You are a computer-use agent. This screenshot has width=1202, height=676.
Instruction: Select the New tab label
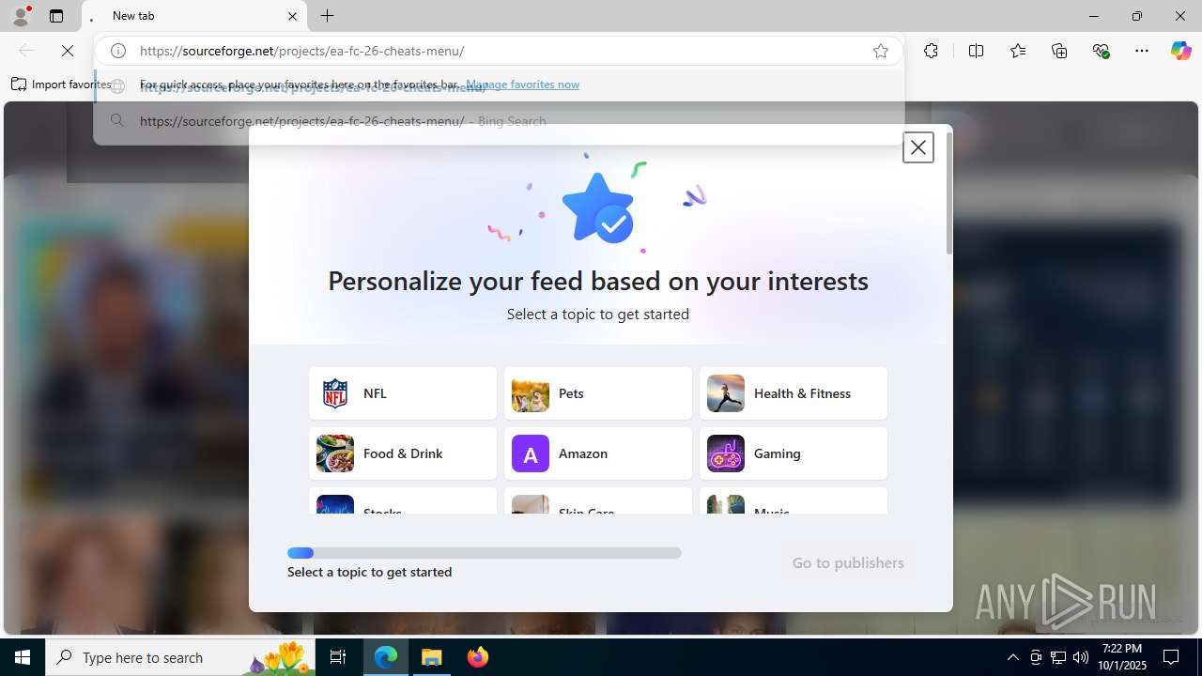tap(133, 16)
